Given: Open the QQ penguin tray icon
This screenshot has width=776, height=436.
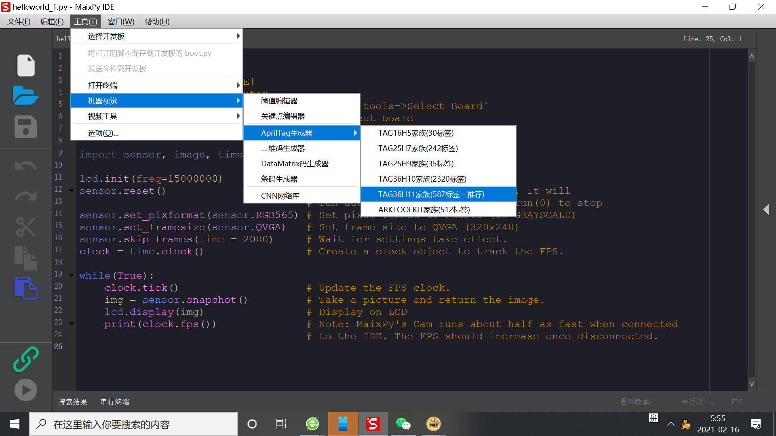Looking at the screenshot, I should [686, 424].
